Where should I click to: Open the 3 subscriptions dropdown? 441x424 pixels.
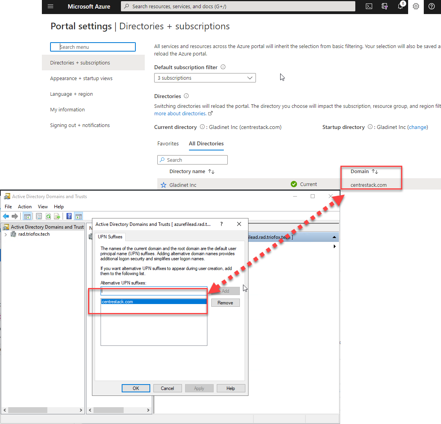205,78
